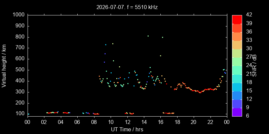This screenshot has width=269, height=134.
Task: Click the cyan data point at hour 00
Action: pyautogui.click(x=29, y=114)
